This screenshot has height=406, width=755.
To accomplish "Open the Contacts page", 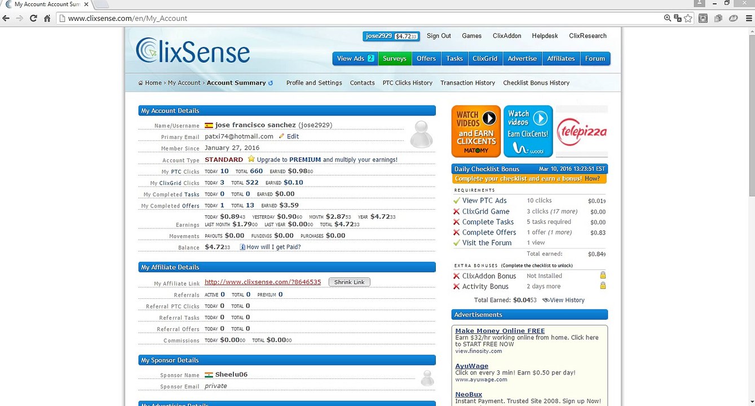I will point(362,83).
